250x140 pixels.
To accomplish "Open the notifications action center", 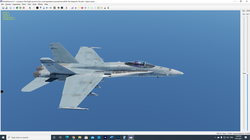I will [x=246, y=138].
